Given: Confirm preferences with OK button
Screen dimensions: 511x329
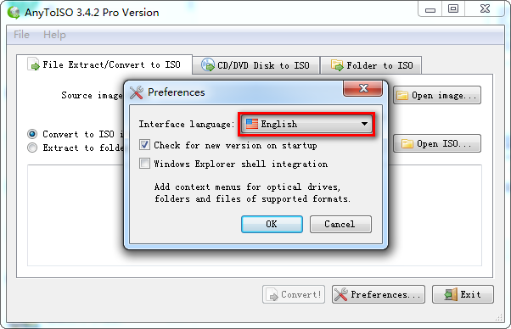Looking at the screenshot, I should point(272,224).
